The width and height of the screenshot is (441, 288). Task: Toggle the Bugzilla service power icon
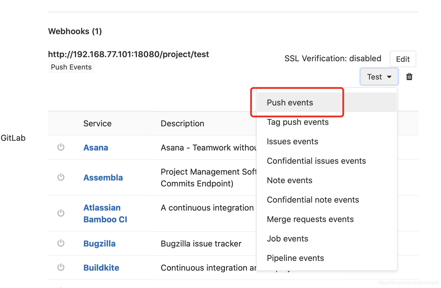click(61, 243)
